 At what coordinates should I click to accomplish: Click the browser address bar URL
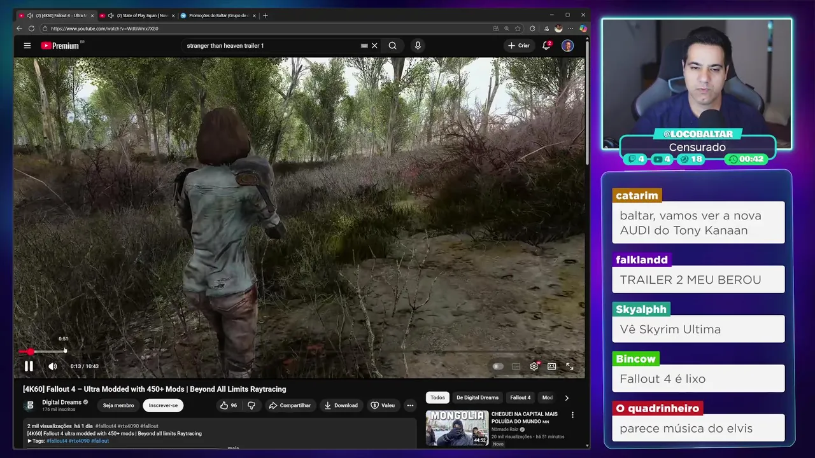104,29
